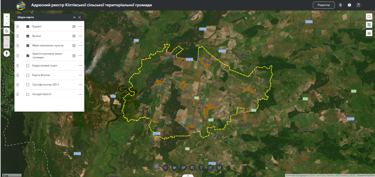Screen dimensions: 375x177
Task: Go to the default home extent
Action: tap(7, 31)
